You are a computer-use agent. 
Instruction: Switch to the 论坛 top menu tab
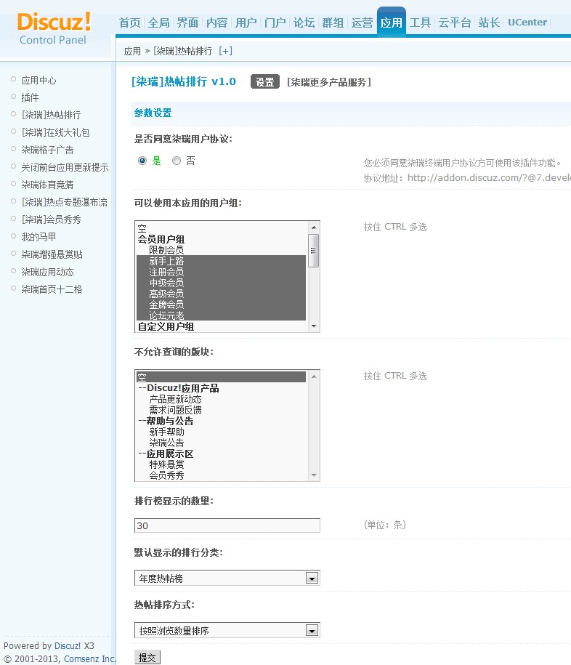point(304,23)
